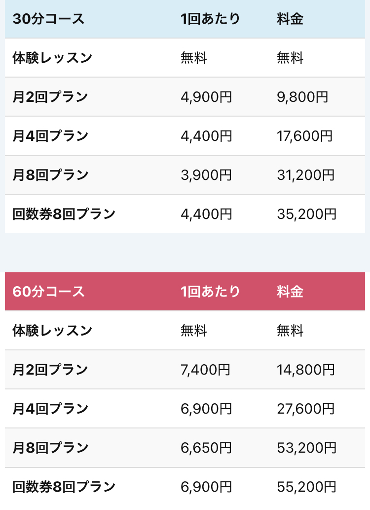Viewport: 370px width, 510px height.
Task: Click the 35,200円 price cell
Action: (306, 214)
